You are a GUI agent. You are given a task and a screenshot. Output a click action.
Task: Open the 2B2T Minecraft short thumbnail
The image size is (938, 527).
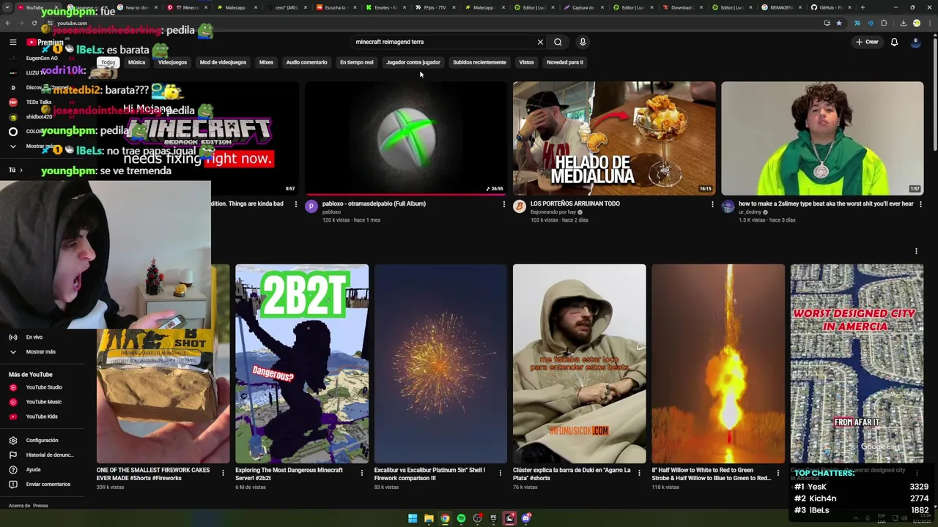coord(302,364)
